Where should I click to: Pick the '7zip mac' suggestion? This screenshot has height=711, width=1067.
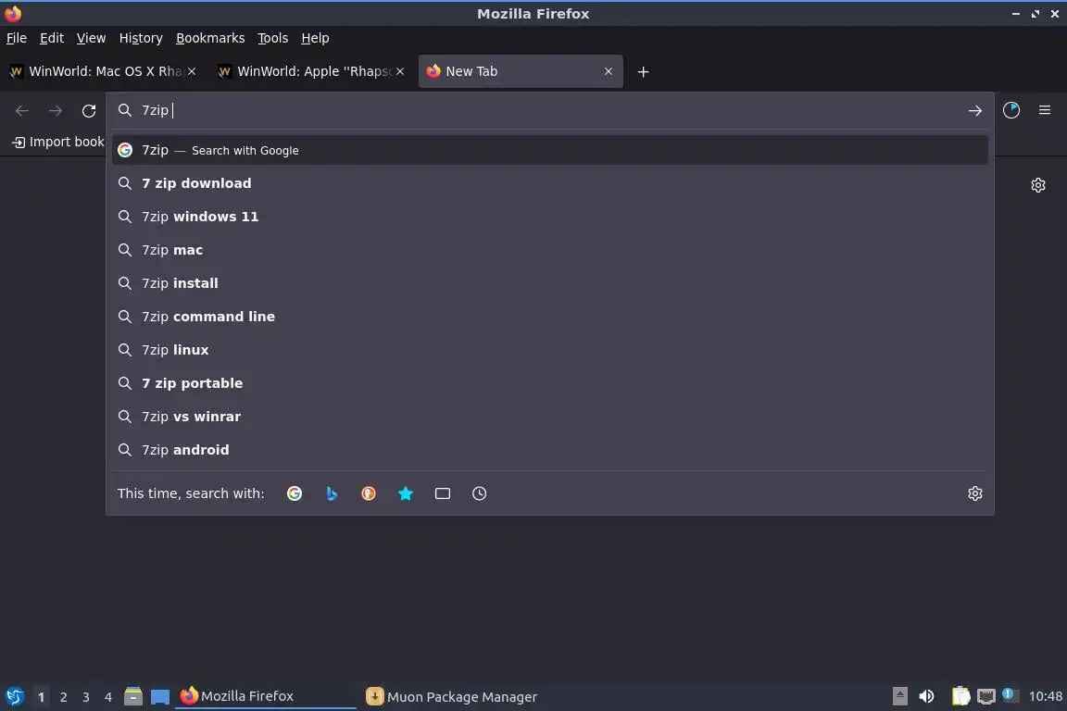(x=550, y=250)
